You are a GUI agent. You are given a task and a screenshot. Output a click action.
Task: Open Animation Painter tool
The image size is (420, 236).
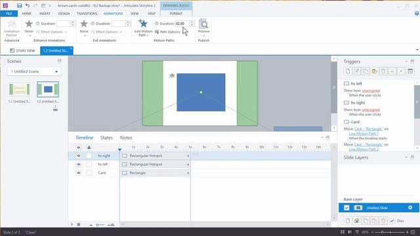(x=12, y=28)
